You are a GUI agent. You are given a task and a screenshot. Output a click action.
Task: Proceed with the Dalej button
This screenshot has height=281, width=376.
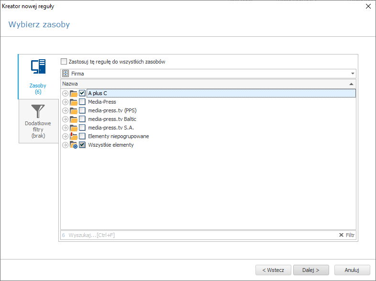[311, 270]
